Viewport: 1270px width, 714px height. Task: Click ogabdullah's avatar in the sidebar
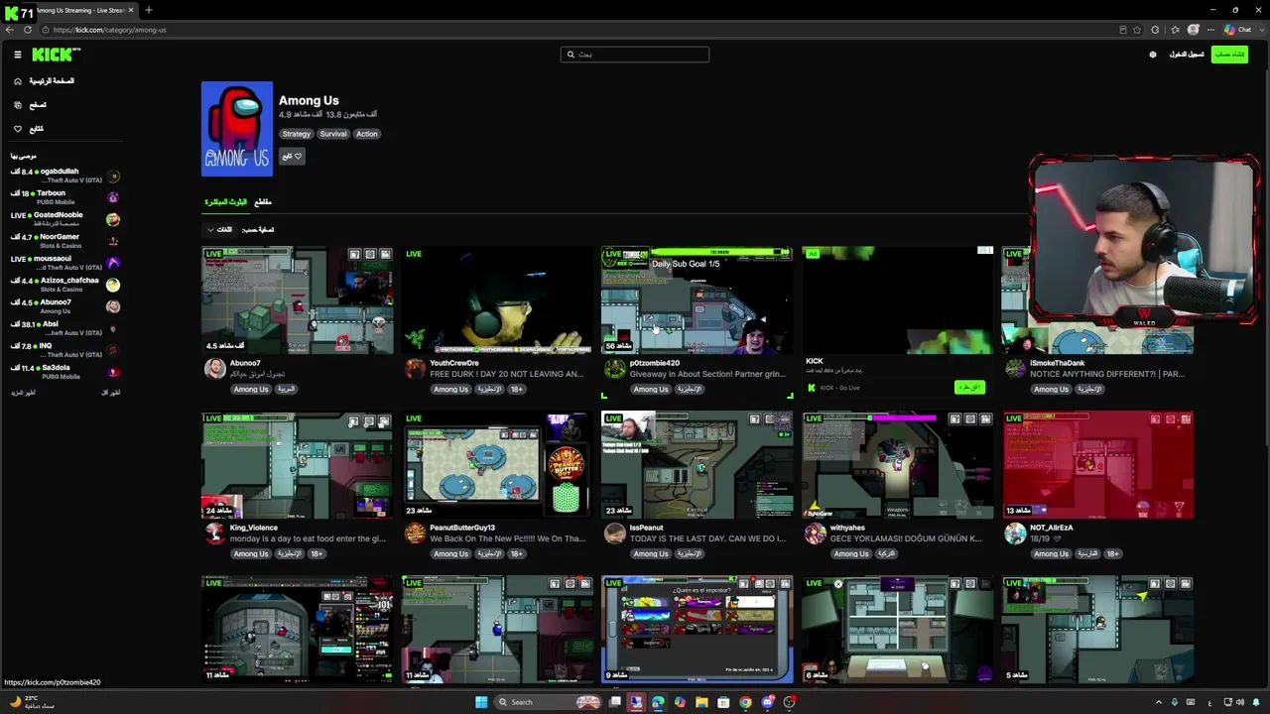point(113,176)
